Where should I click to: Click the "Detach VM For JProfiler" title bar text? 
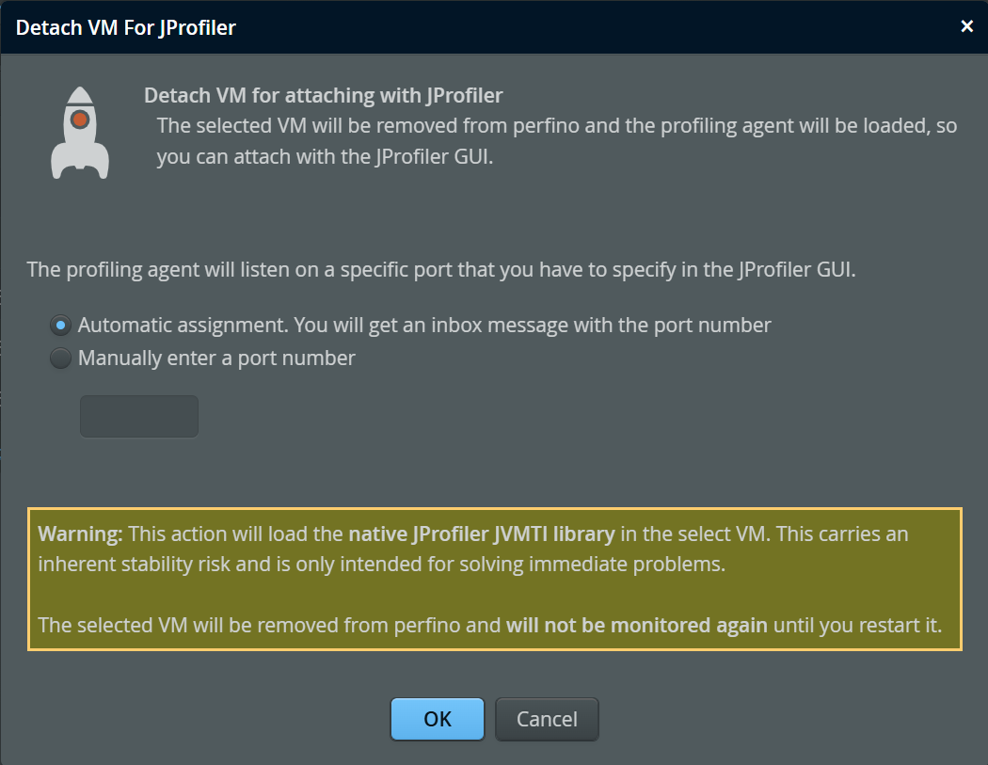tap(126, 28)
